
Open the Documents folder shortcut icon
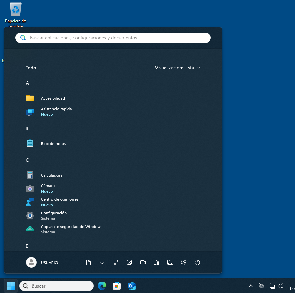pos(88,262)
